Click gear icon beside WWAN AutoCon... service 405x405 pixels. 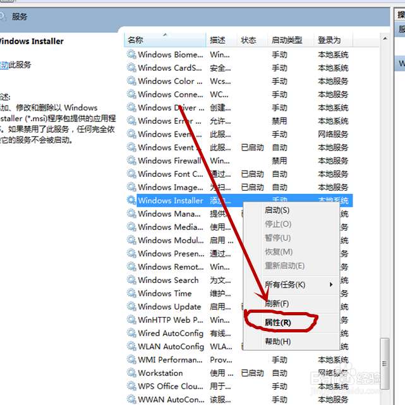tap(131, 399)
